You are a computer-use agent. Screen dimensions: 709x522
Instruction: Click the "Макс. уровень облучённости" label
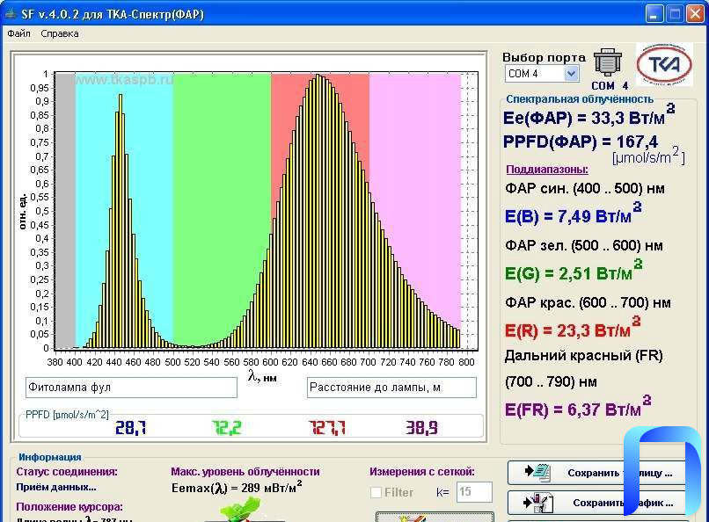(x=245, y=472)
